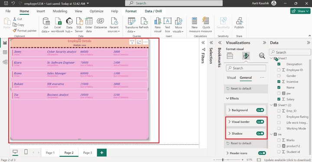
Task: Click the Cut command
Action: (x=17, y=19)
